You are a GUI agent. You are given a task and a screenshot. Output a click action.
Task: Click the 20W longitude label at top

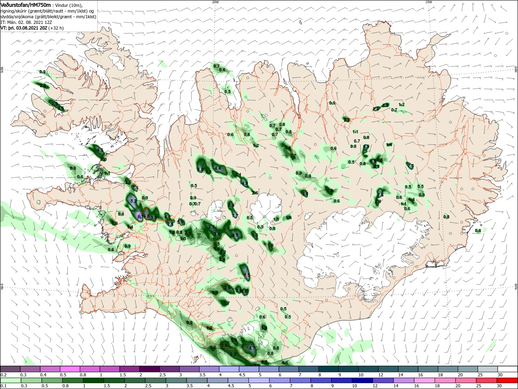(x=215, y=2)
